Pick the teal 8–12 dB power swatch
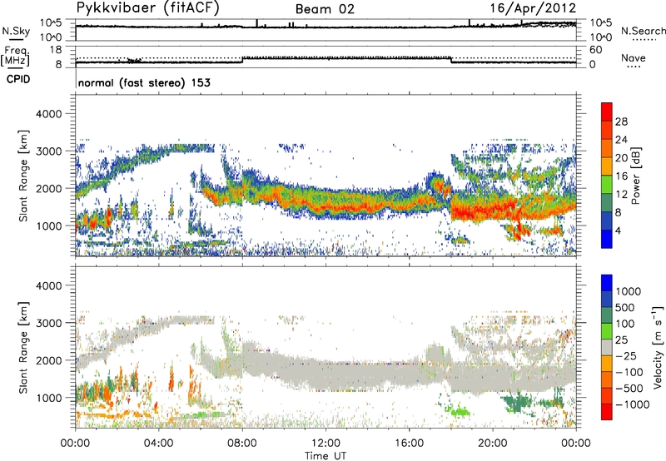 pos(607,203)
